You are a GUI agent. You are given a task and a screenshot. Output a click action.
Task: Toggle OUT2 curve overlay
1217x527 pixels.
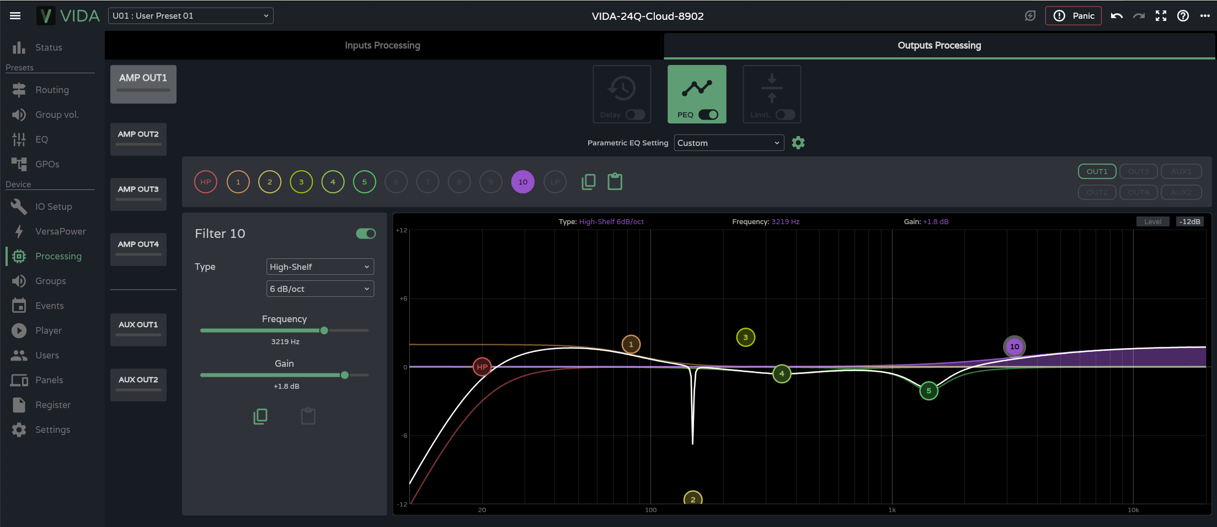click(x=1097, y=192)
